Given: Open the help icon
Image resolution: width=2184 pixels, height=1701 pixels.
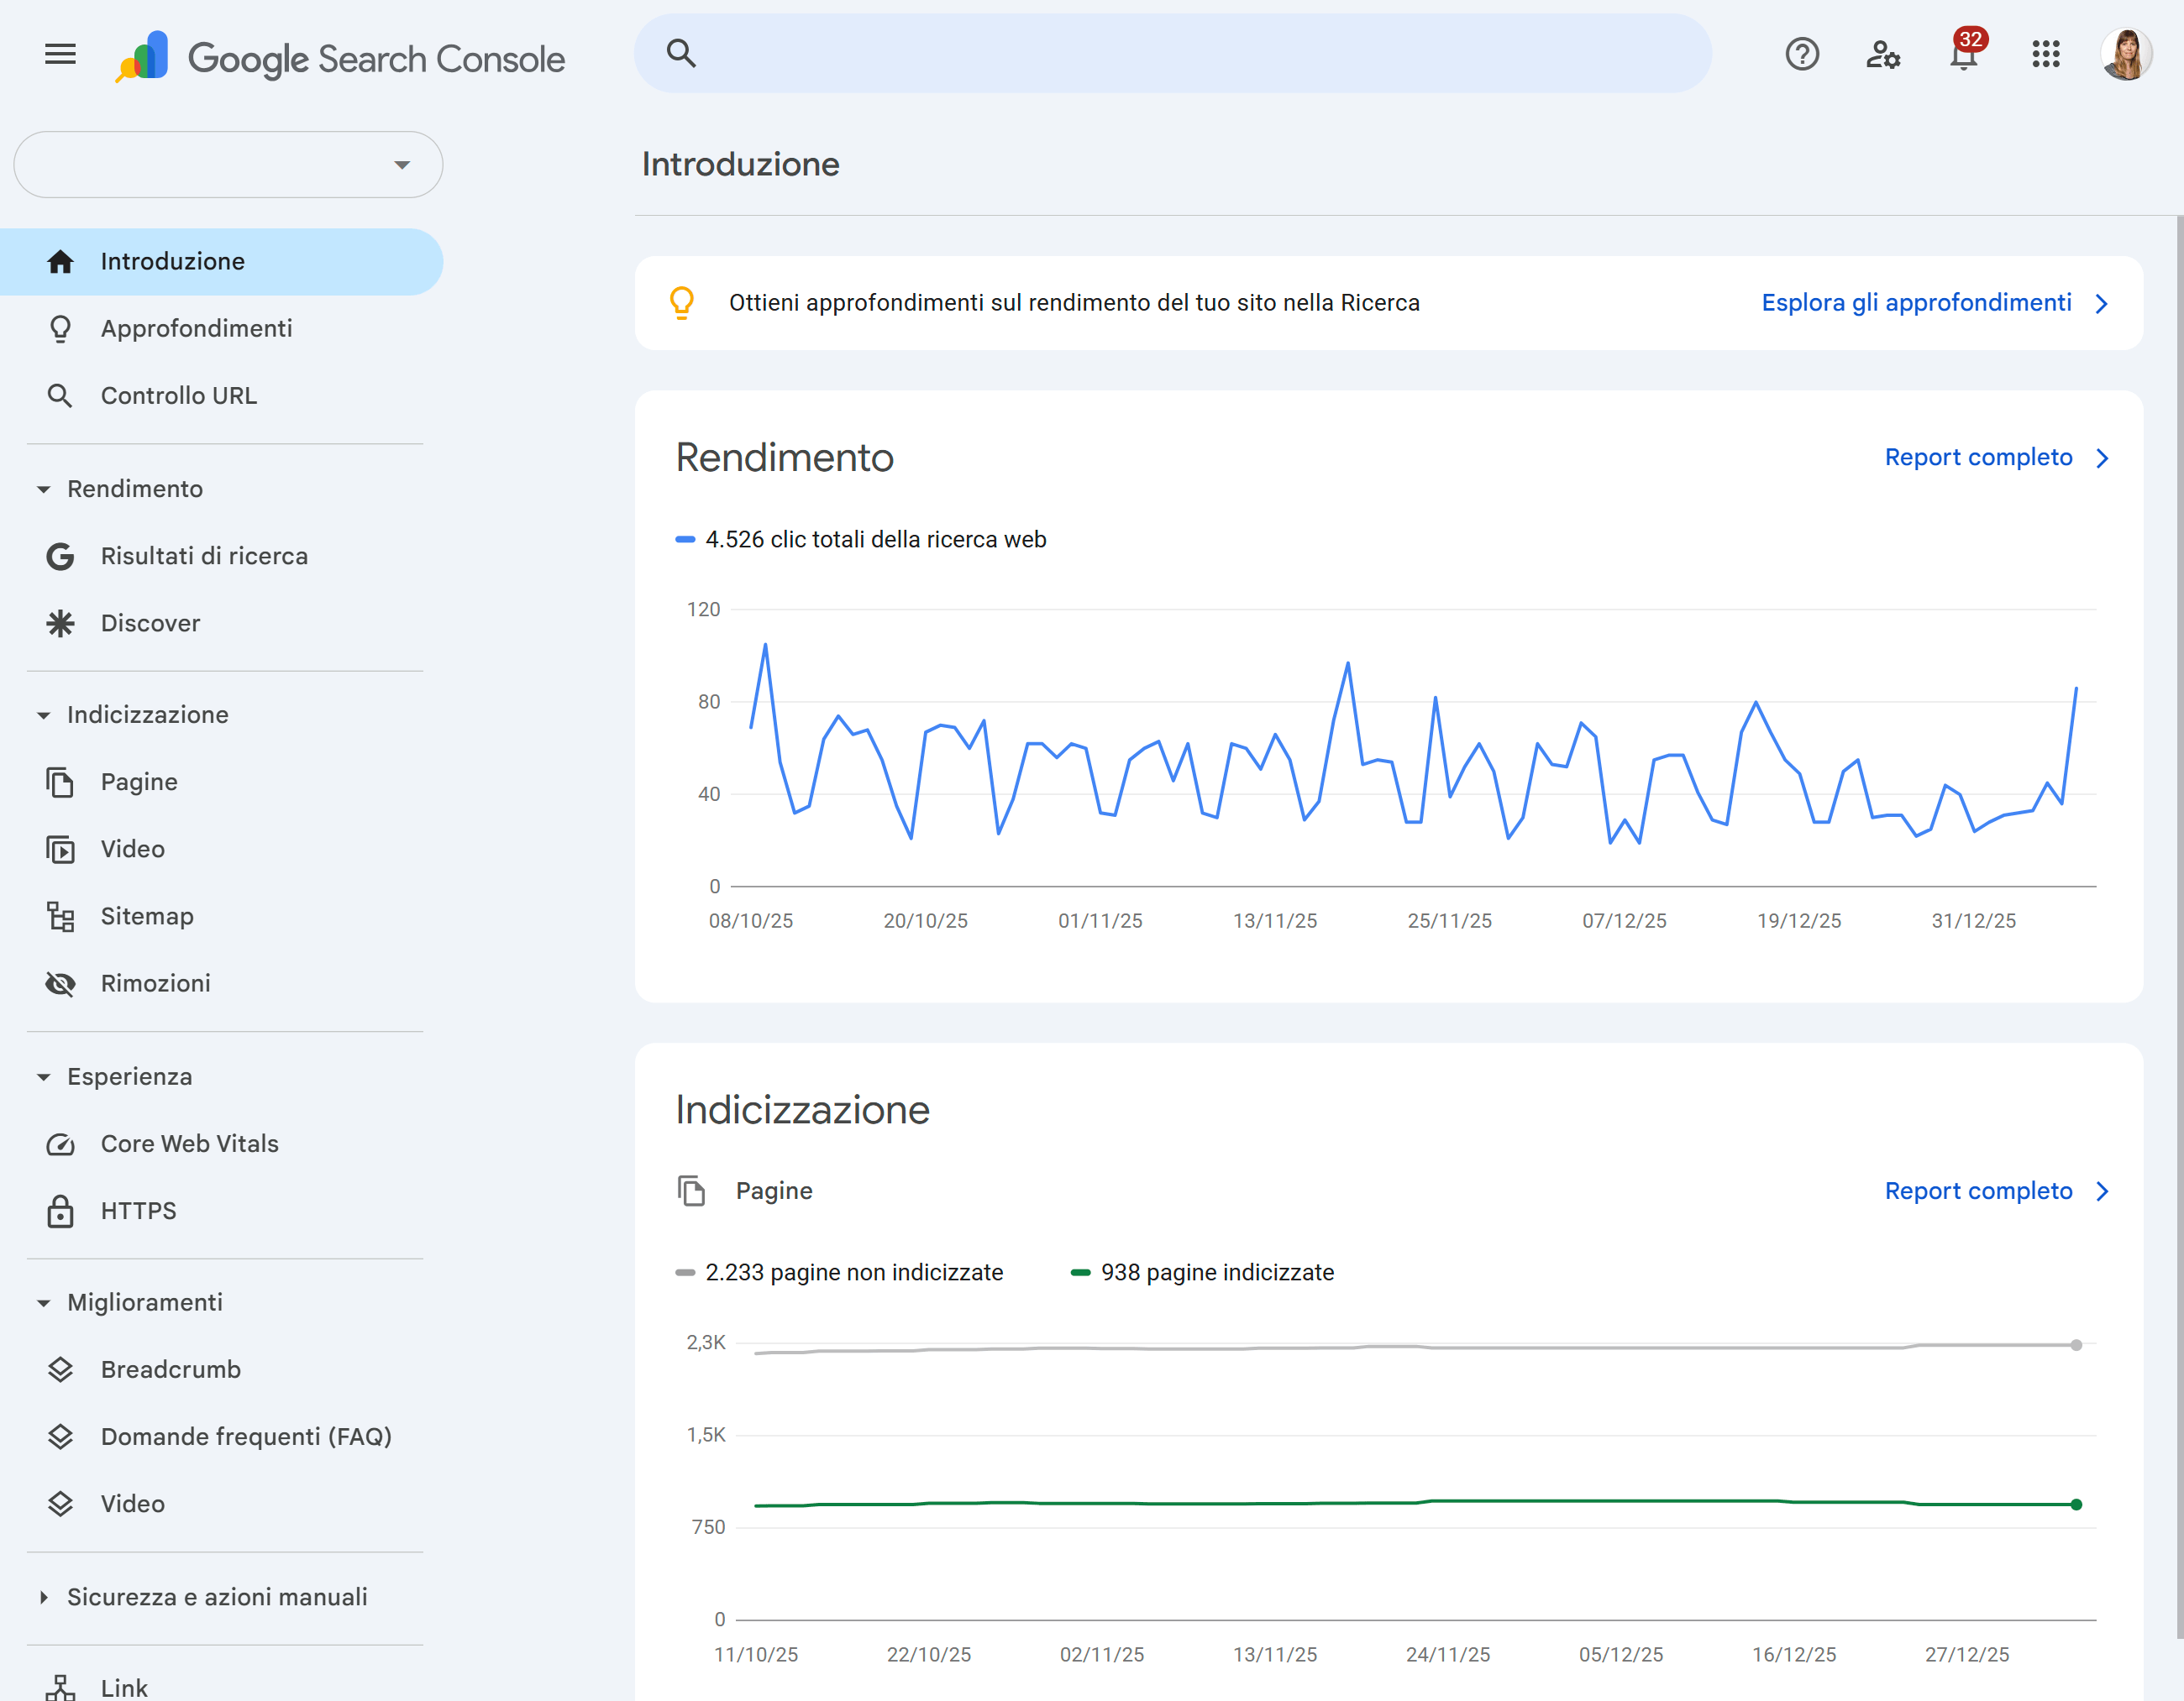Looking at the screenshot, I should 1802,55.
